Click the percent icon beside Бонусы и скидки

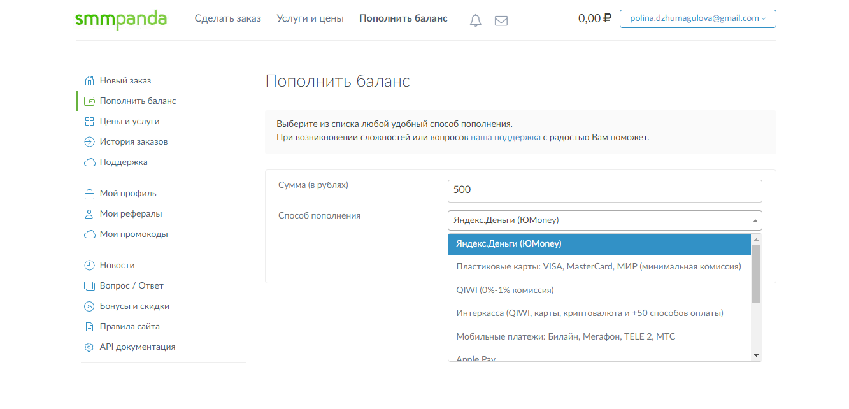tap(89, 306)
